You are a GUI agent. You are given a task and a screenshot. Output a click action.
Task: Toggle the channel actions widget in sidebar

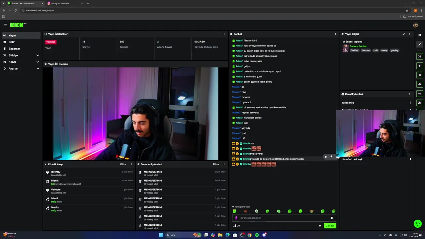pyautogui.click(x=420, y=103)
